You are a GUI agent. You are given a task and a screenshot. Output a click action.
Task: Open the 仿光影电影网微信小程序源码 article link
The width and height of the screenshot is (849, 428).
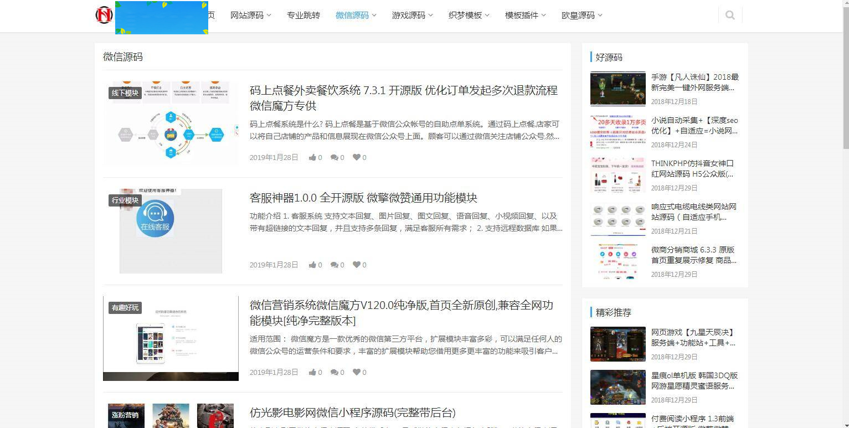pos(353,413)
